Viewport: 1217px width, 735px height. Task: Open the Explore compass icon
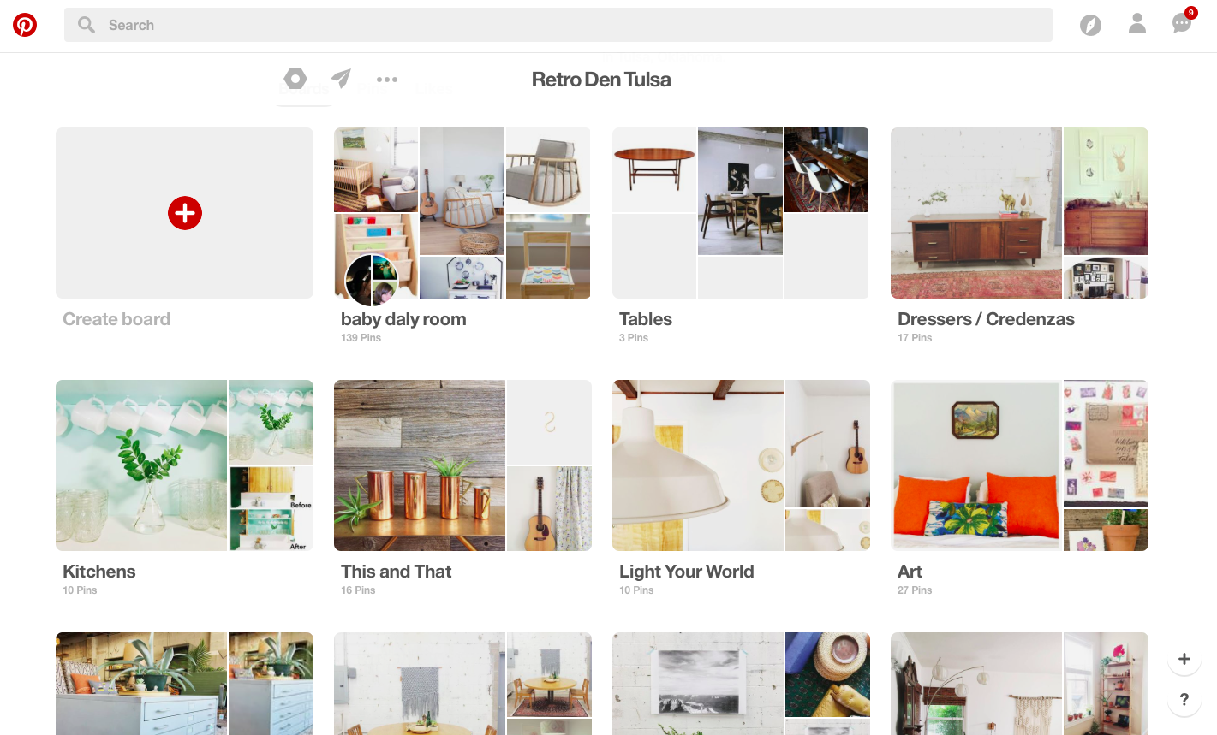point(1090,25)
